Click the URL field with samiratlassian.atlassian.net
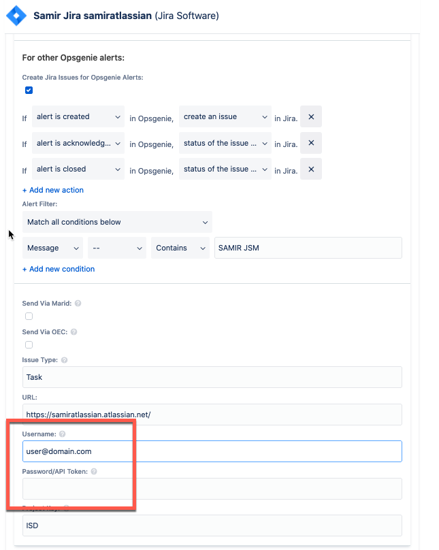This screenshot has width=439, height=550. (212, 415)
